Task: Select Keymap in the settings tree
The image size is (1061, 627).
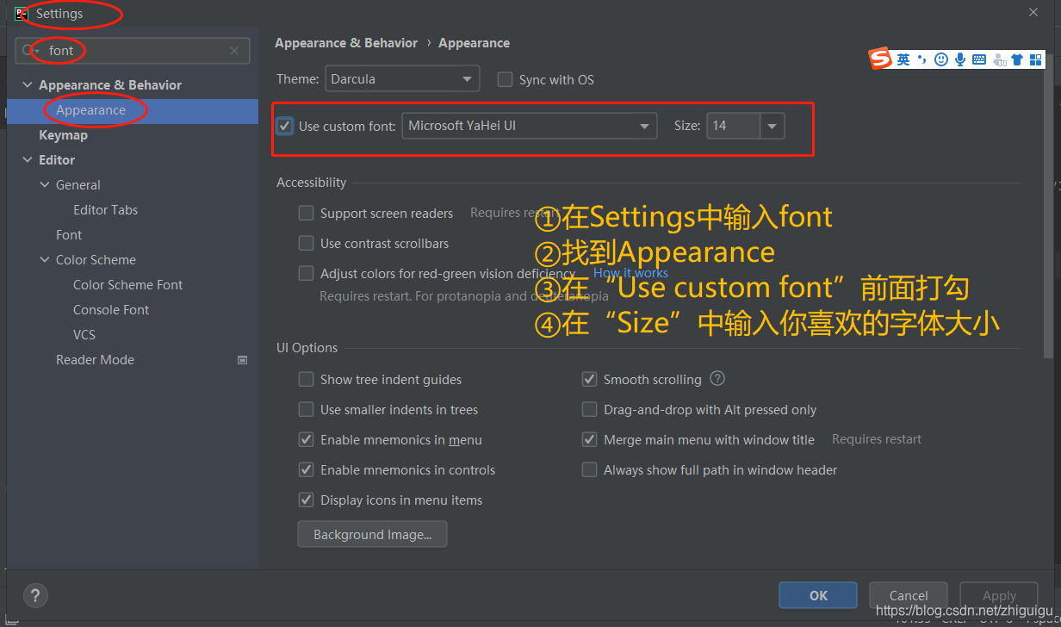Action: pos(63,135)
